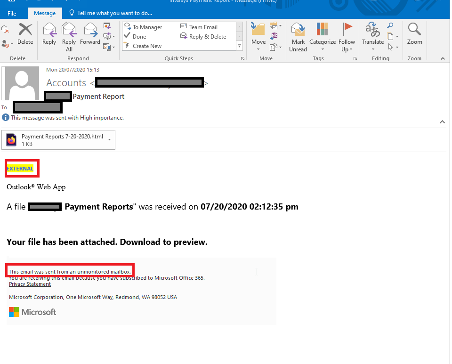Open the Manage Quick Steps dialog launcher
Screen dimensions: 452x364
click(243, 59)
